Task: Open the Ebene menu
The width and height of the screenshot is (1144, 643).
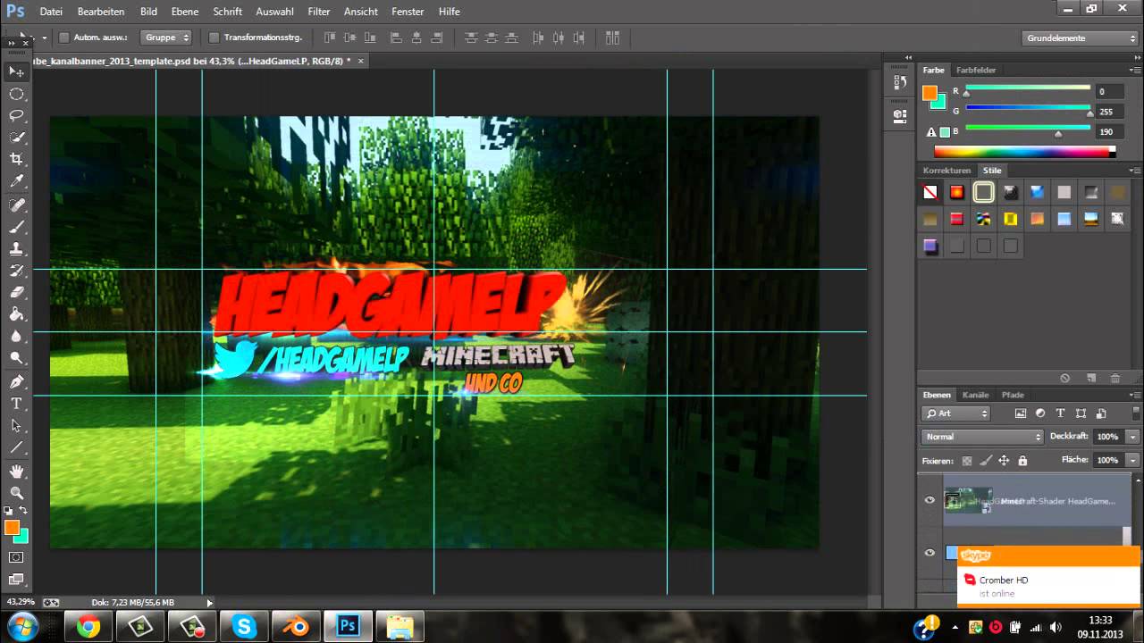Action: pos(185,12)
